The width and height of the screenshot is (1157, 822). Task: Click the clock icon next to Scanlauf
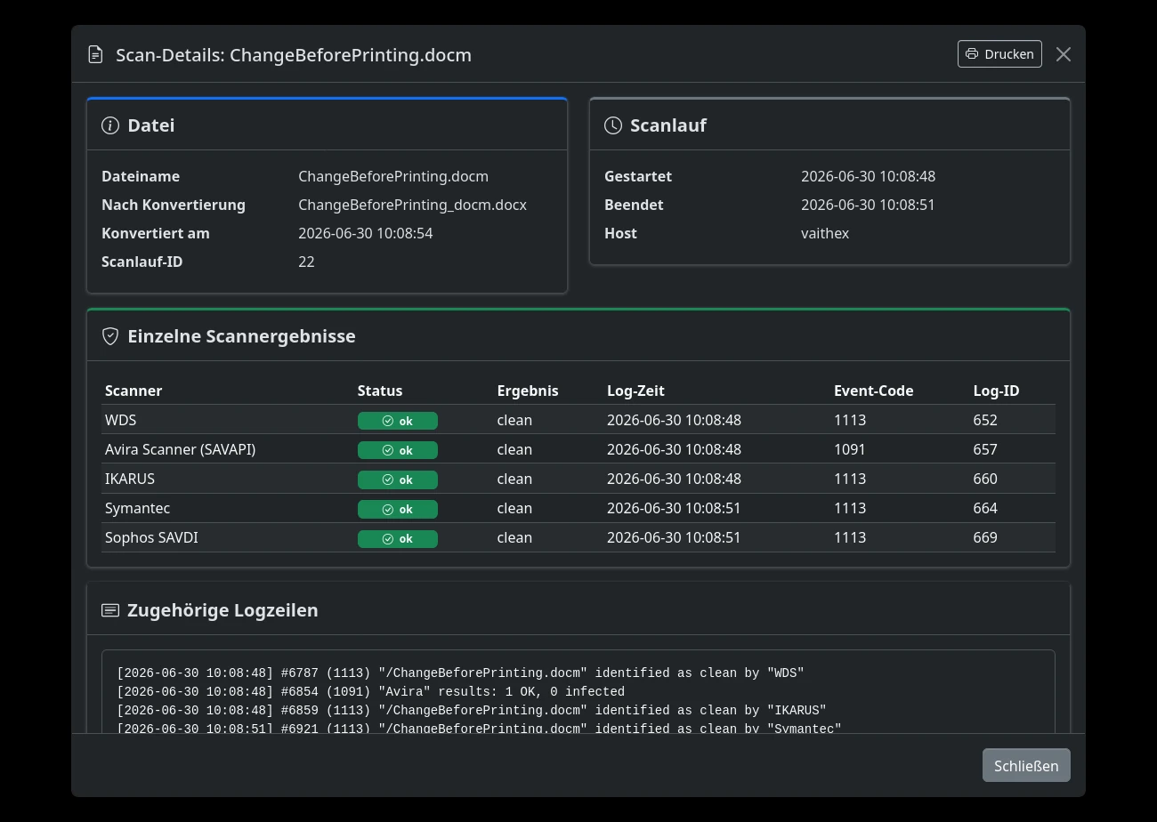[613, 125]
